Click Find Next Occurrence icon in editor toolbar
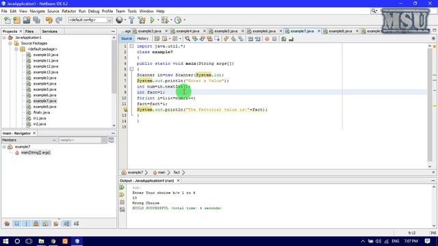Image resolution: width=438 pixels, height=246 pixels. [203, 39]
